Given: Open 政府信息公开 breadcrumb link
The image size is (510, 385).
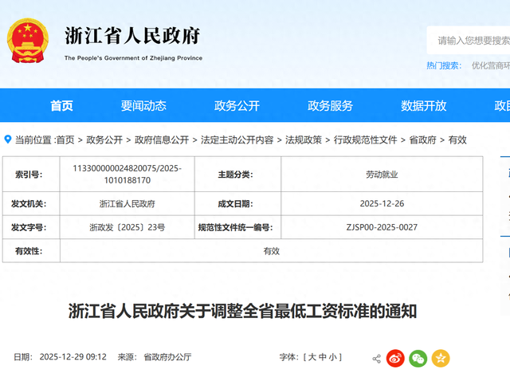Looking at the screenshot, I should pos(162,140).
